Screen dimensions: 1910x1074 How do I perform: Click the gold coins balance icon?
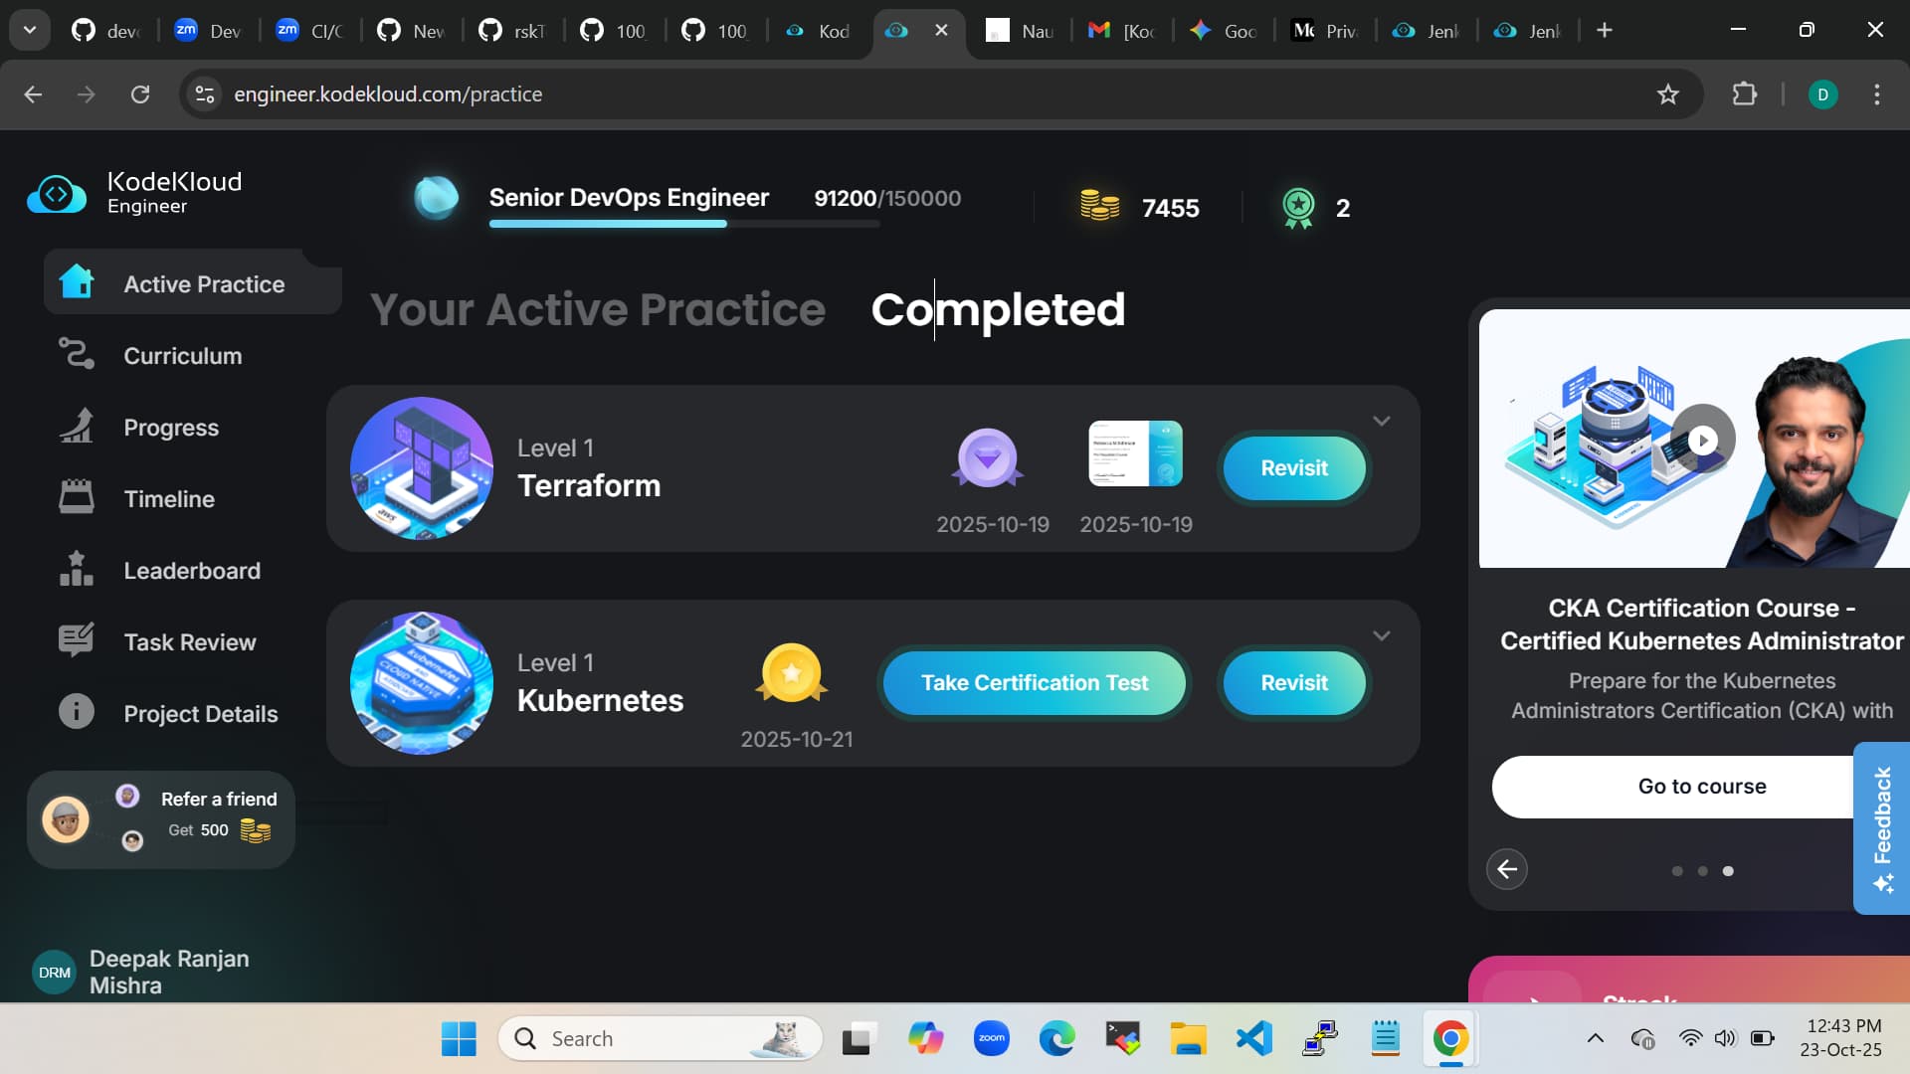click(1099, 206)
